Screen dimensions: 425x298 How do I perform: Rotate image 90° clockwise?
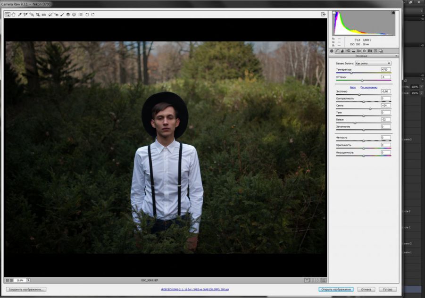click(x=93, y=15)
